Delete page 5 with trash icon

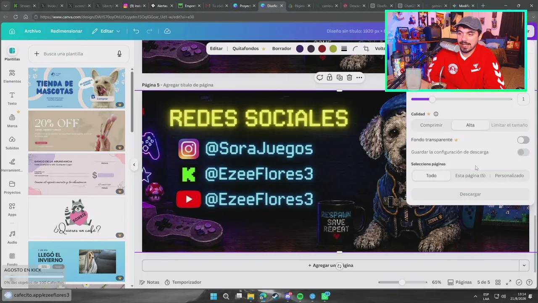click(349, 77)
